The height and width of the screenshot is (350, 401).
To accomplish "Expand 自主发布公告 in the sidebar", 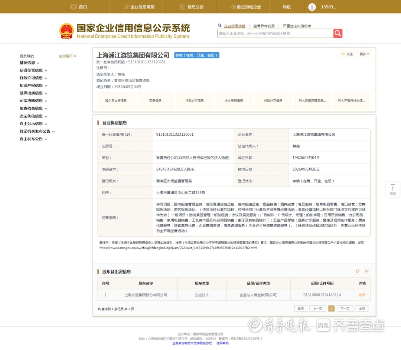I will (33, 139).
